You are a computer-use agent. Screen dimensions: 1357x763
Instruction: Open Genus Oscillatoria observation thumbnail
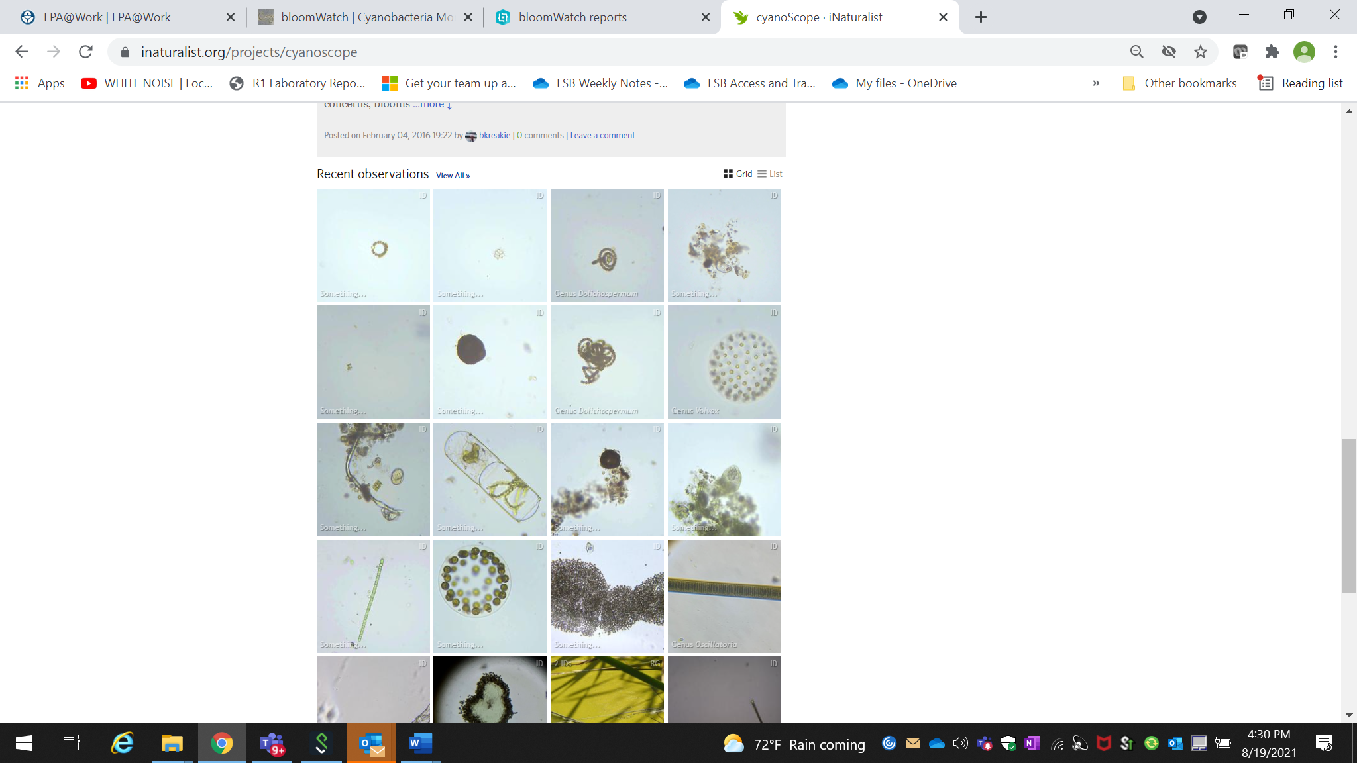724,596
